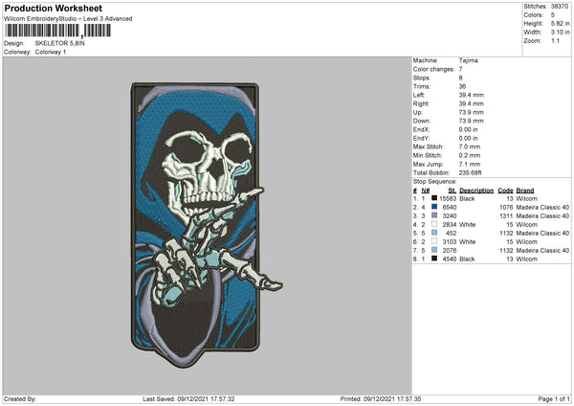This screenshot has height=406, width=574.
Task: Click the 'Printed: 09/12/2021 17.57.35' footer text
Action: coord(381,398)
